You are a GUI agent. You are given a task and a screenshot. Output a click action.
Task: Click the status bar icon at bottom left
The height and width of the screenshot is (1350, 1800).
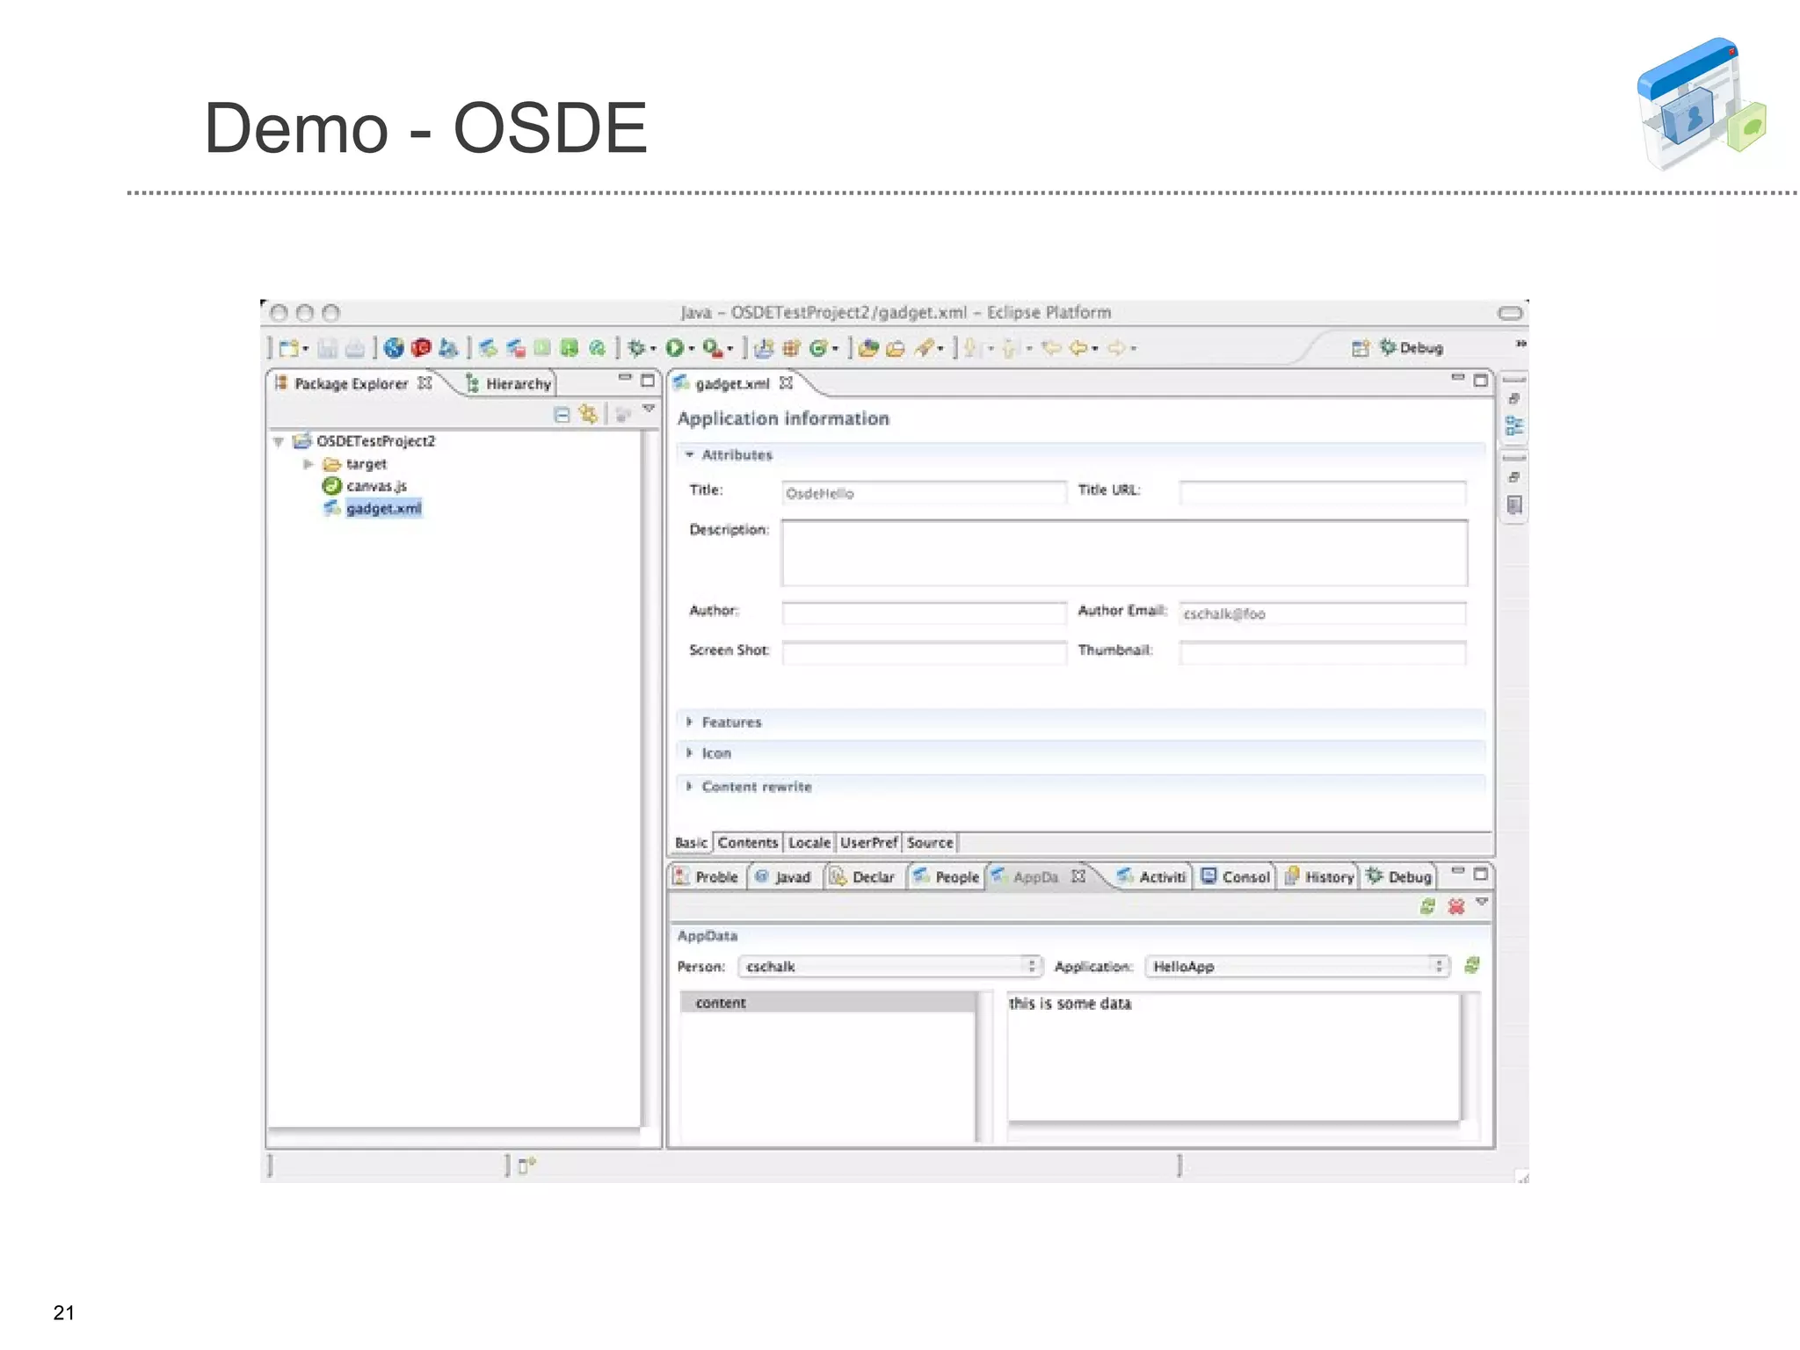[x=526, y=1166]
